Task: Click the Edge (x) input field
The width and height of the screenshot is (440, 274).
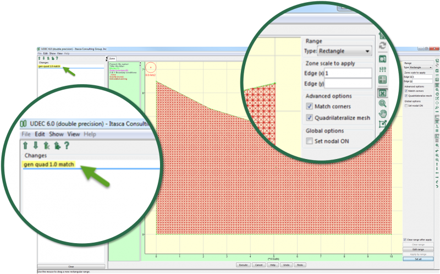Action: [x=348, y=73]
